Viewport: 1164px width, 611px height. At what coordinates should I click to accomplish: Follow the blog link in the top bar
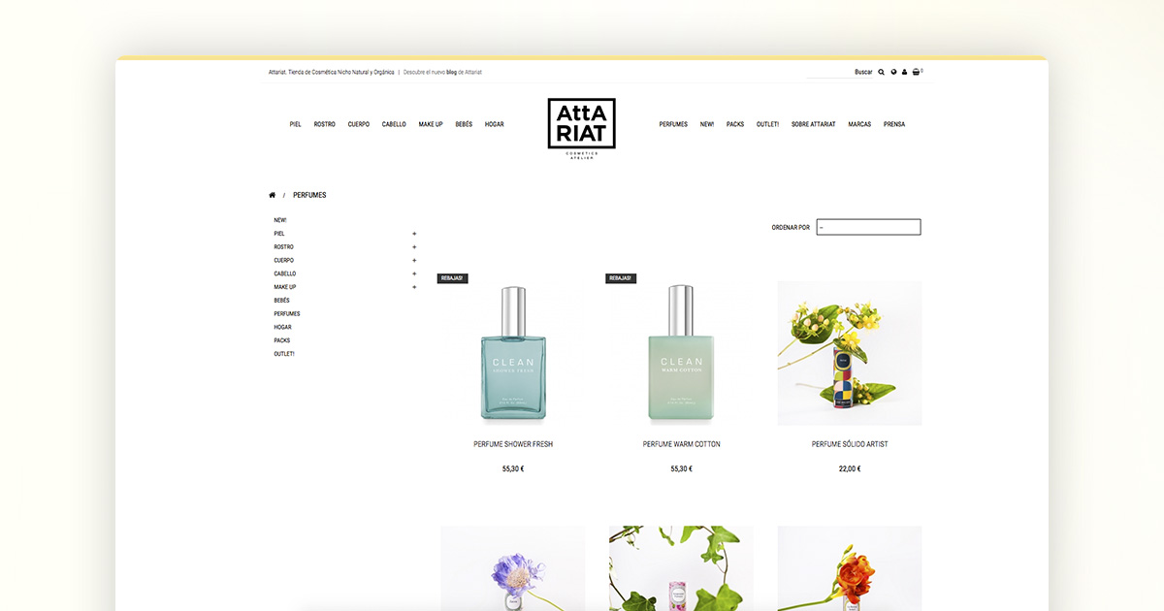pyautogui.click(x=451, y=72)
